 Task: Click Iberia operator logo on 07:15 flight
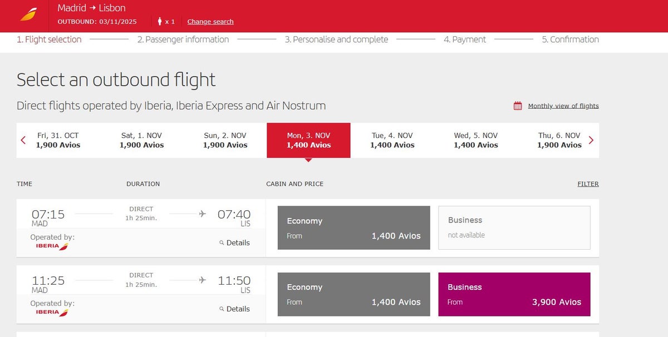click(x=52, y=246)
